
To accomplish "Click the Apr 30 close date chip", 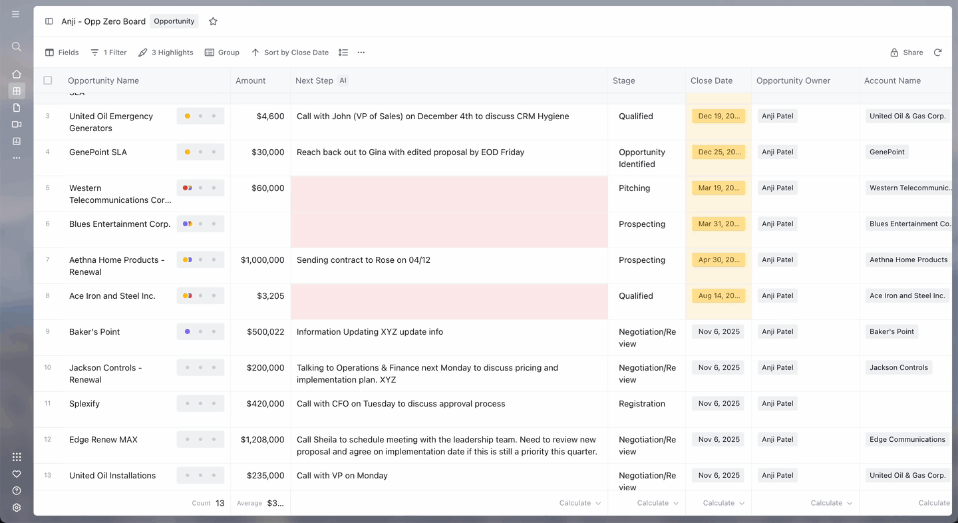I will tap(718, 260).
